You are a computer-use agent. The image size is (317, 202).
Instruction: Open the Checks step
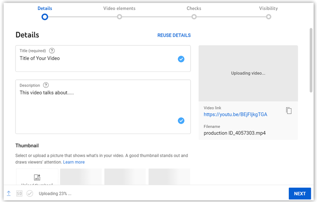pyautogui.click(x=194, y=17)
